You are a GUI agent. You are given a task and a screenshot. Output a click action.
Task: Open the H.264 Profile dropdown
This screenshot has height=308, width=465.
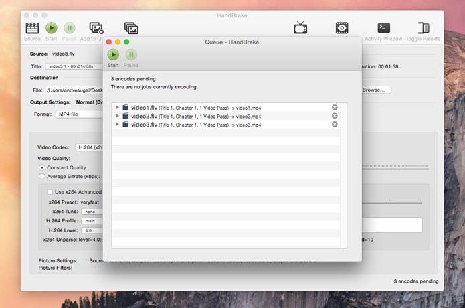click(x=92, y=221)
